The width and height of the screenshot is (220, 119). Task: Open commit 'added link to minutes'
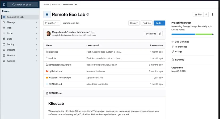[97, 84]
